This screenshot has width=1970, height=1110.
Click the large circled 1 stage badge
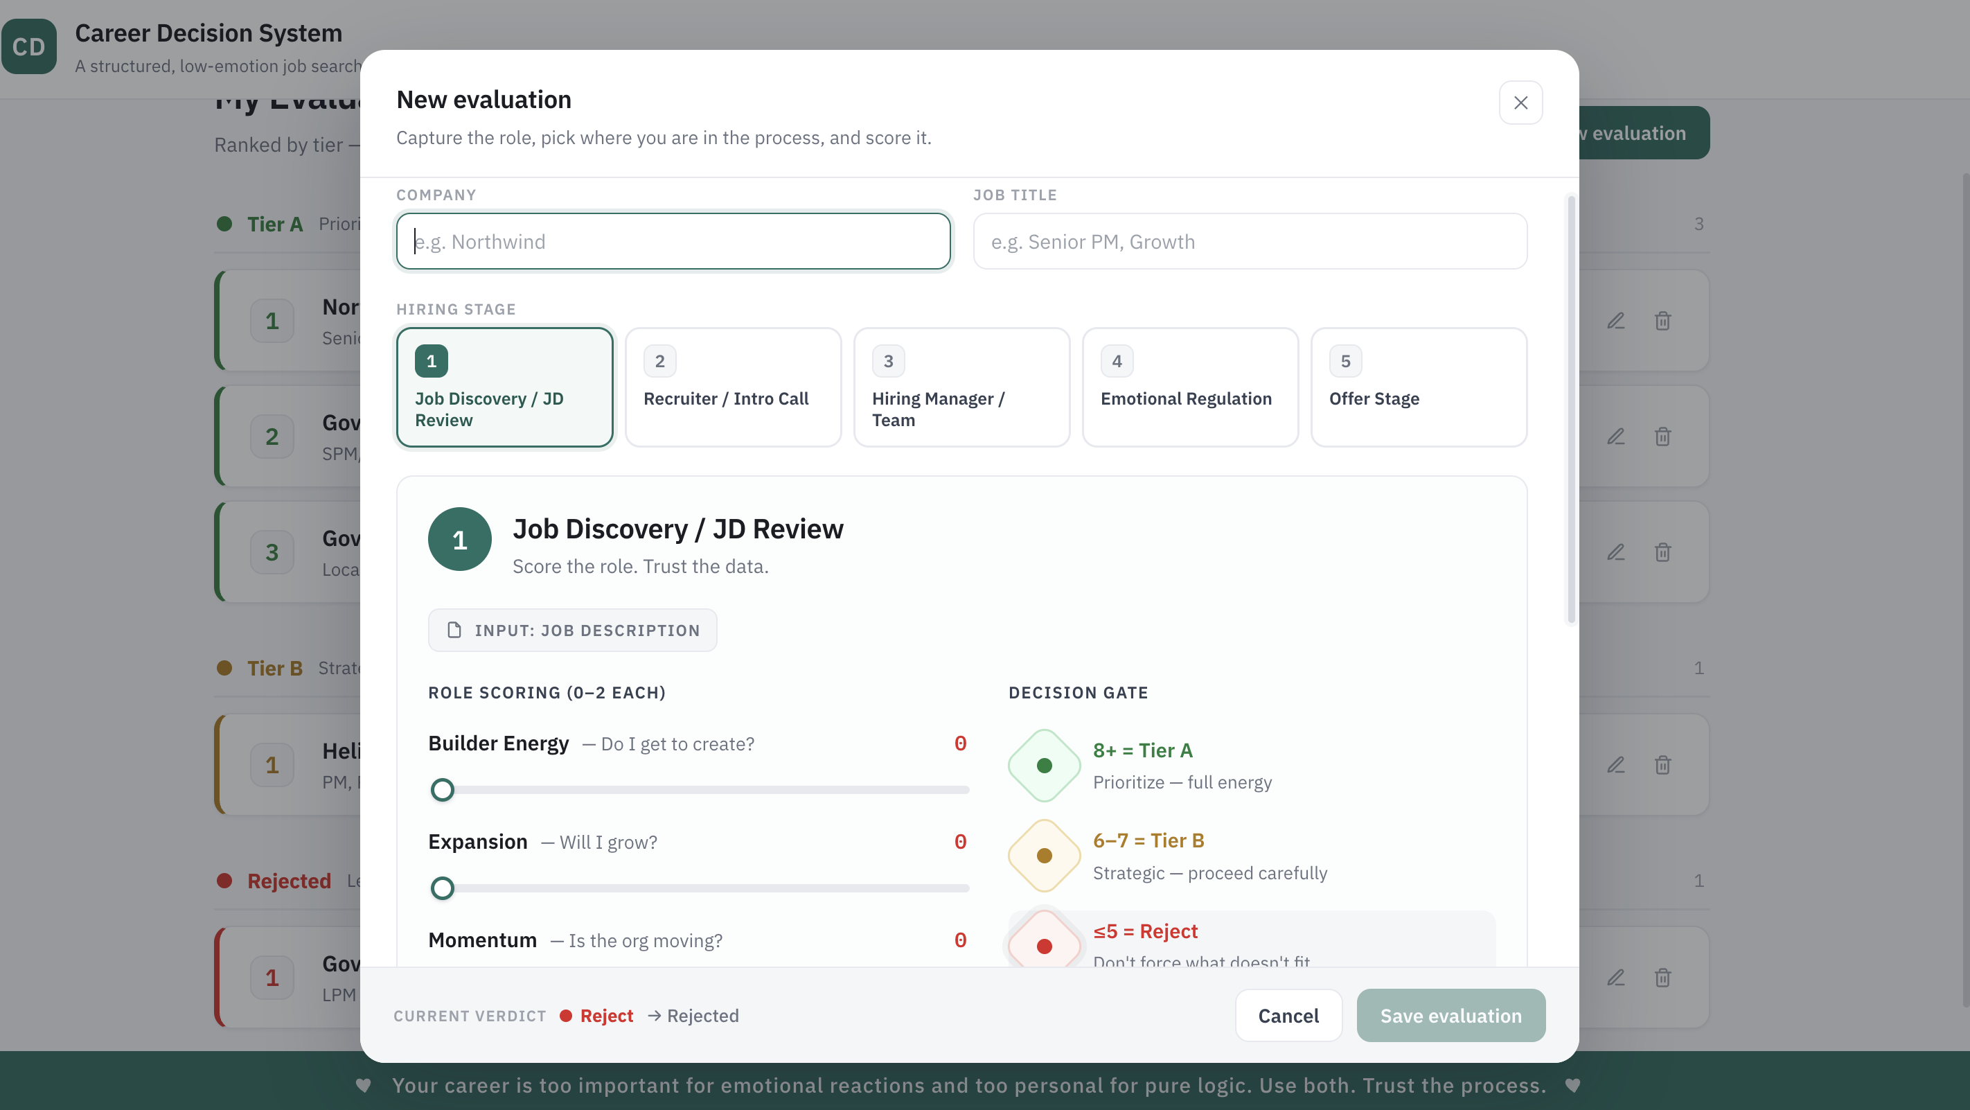(460, 539)
